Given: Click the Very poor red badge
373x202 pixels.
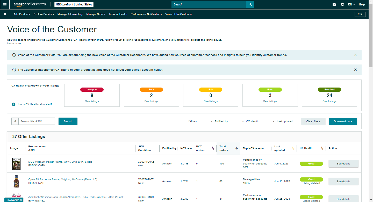Looking at the screenshot, I should (x=92, y=90).
